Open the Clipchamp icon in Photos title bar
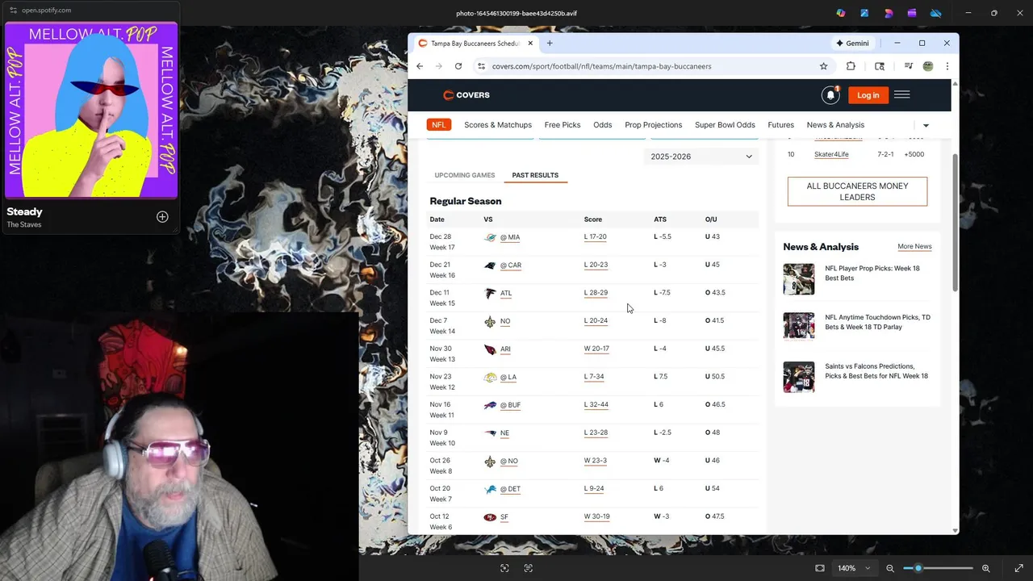1033x581 pixels. [x=913, y=13]
